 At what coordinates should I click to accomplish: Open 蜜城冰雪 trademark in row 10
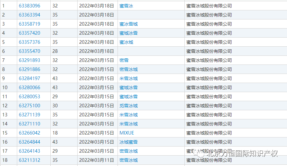coord(129,88)
